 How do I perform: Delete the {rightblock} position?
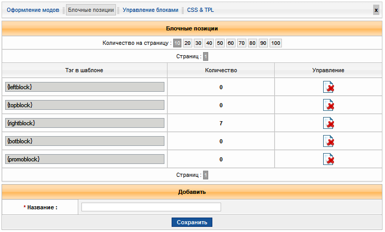[x=328, y=123]
